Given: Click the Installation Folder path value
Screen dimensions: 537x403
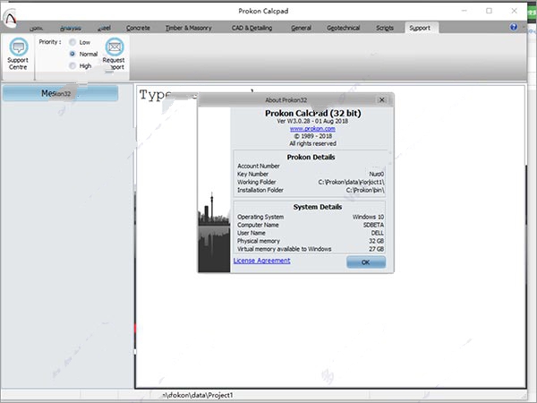Looking at the screenshot, I should click(x=365, y=190).
